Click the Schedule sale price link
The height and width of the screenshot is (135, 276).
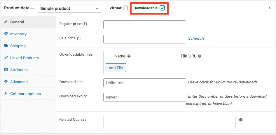pos(196,38)
